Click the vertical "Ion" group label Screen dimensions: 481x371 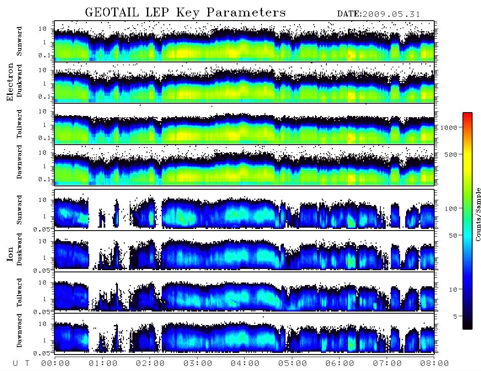coord(10,254)
